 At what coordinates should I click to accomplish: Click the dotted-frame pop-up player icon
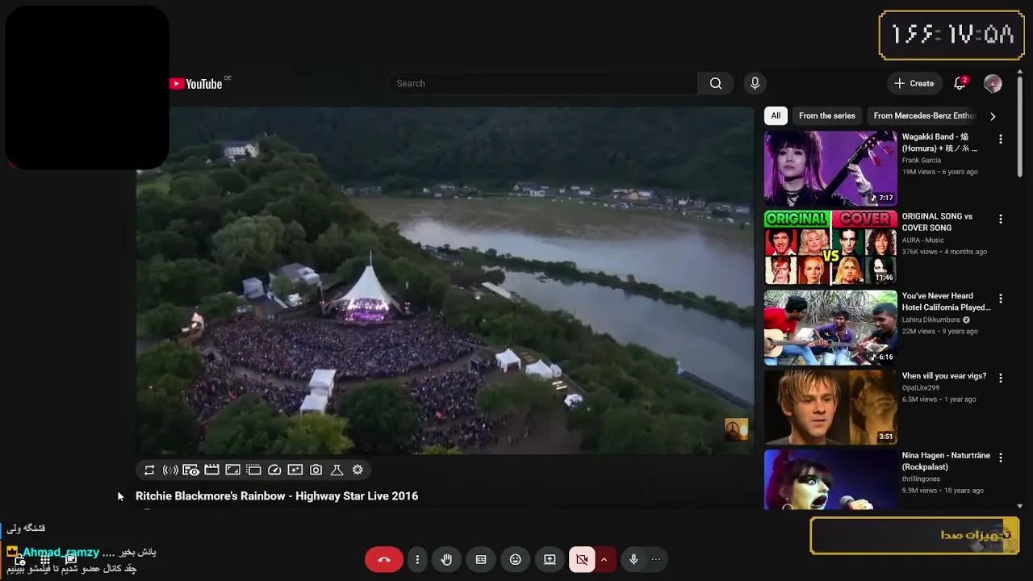pos(253,470)
